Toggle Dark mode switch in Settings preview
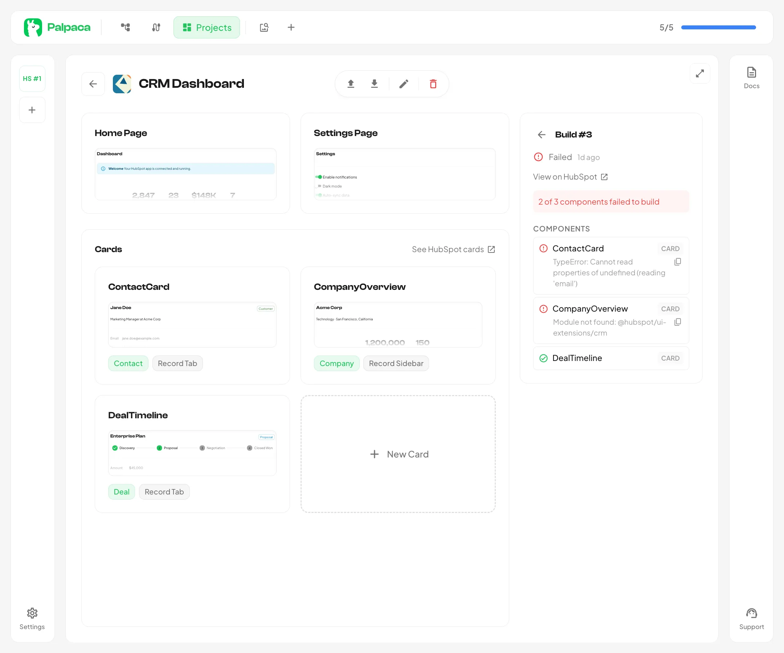The width and height of the screenshot is (784, 653). pyautogui.click(x=318, y=186)
